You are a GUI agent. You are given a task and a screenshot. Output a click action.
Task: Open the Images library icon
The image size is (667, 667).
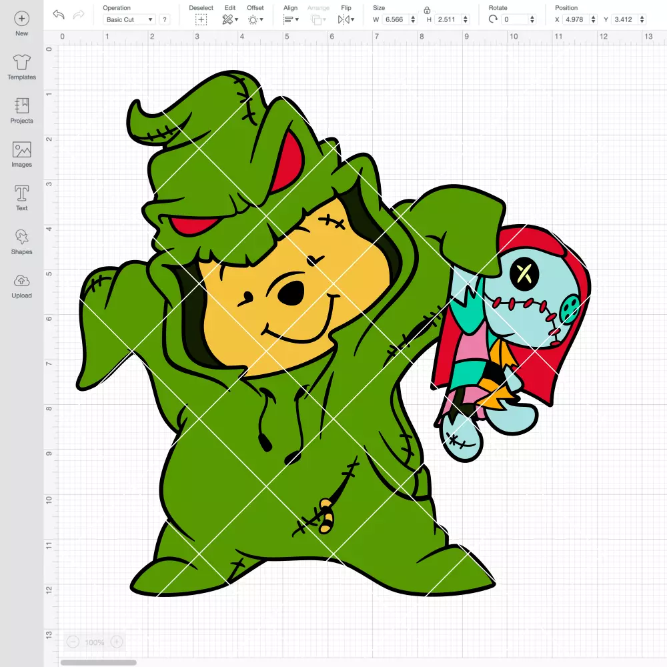[22, 149]
